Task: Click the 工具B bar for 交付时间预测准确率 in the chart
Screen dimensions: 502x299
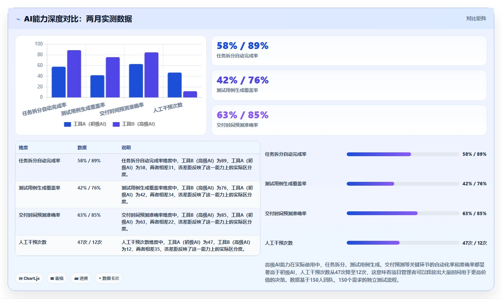Action: (x=151, y=75)
